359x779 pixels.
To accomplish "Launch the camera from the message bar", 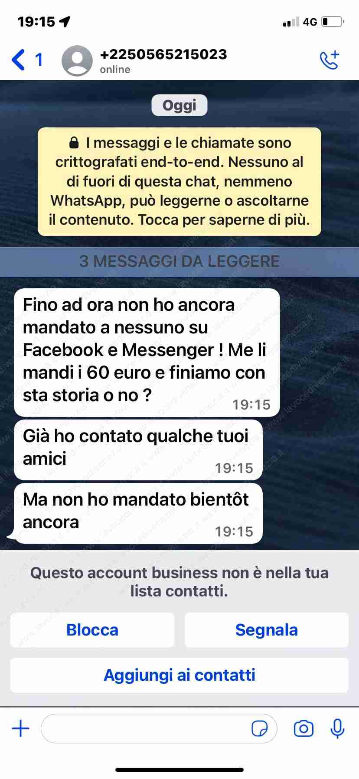I will [x=304, y=728].
